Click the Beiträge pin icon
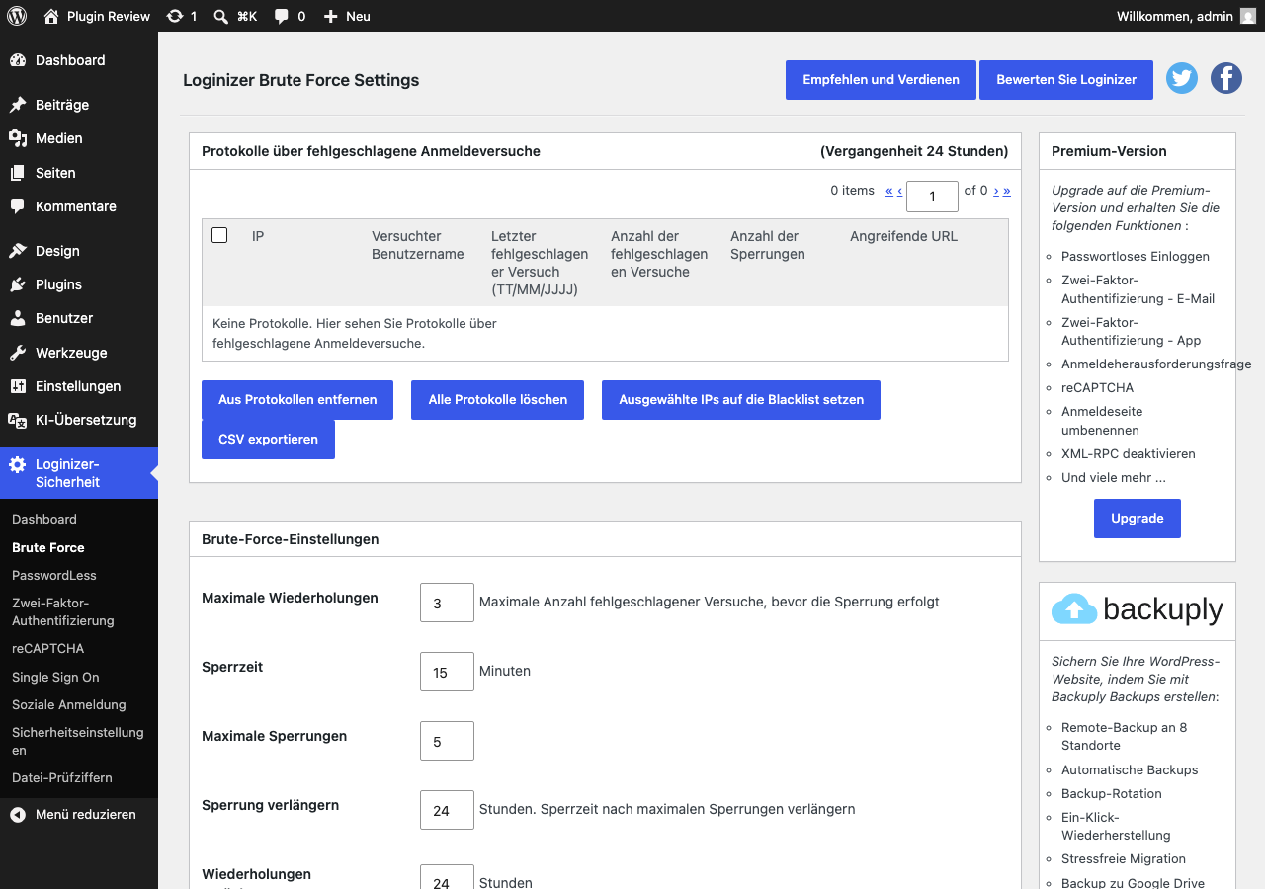1265x889 pixels. [x=18, y=105]
